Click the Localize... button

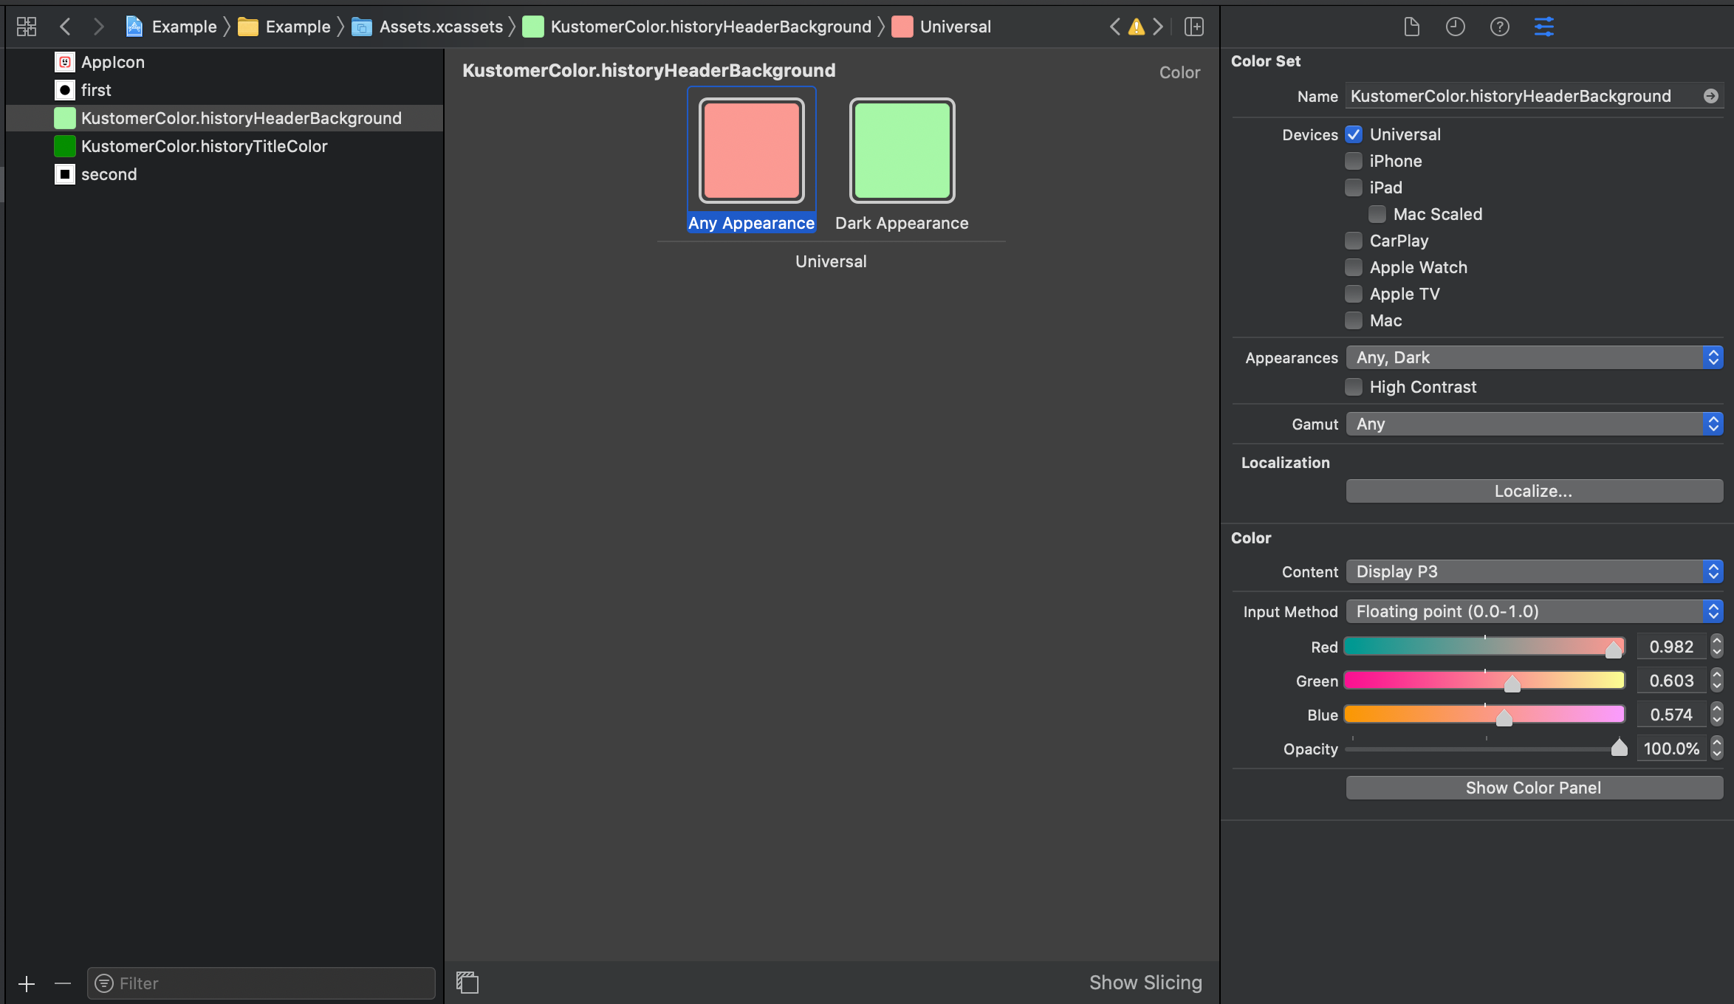click(1533, 491)
